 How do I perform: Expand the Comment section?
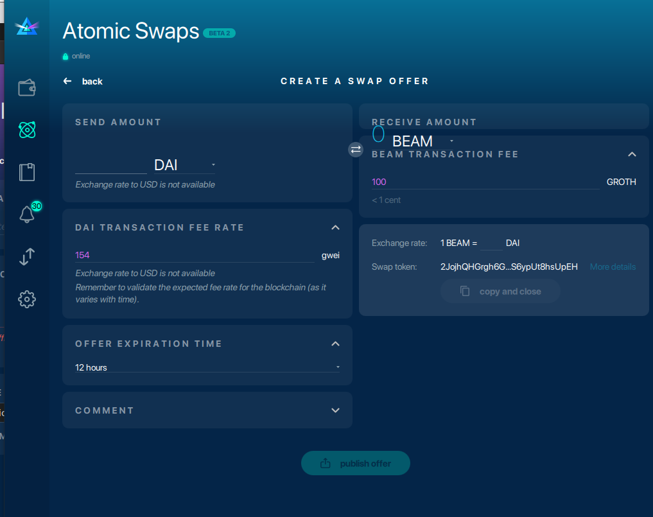[335, 410]
